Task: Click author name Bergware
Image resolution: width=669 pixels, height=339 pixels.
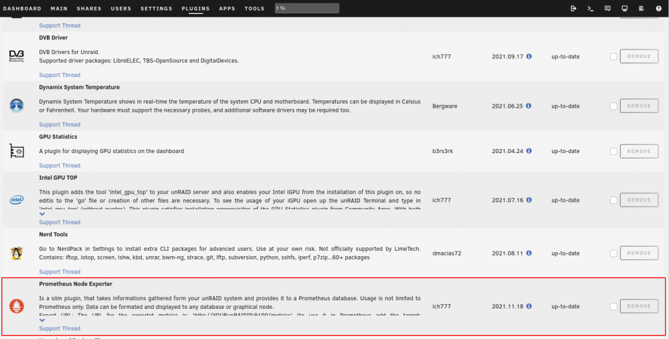Action: click(445, 106)
